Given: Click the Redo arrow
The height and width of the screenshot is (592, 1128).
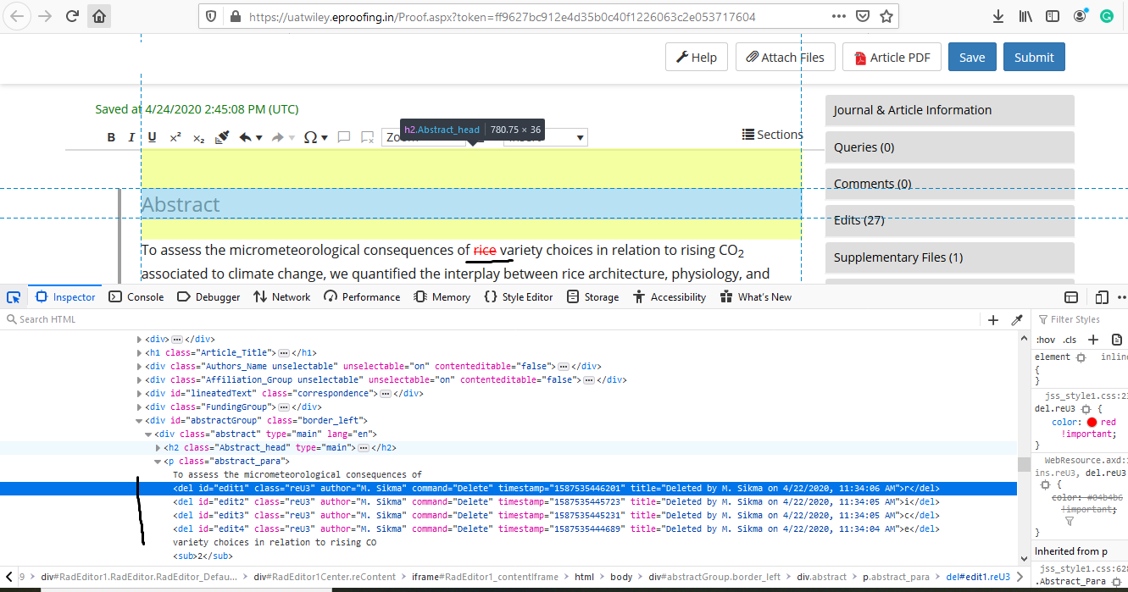Looking at the screenshot, I should click(277, 137).
